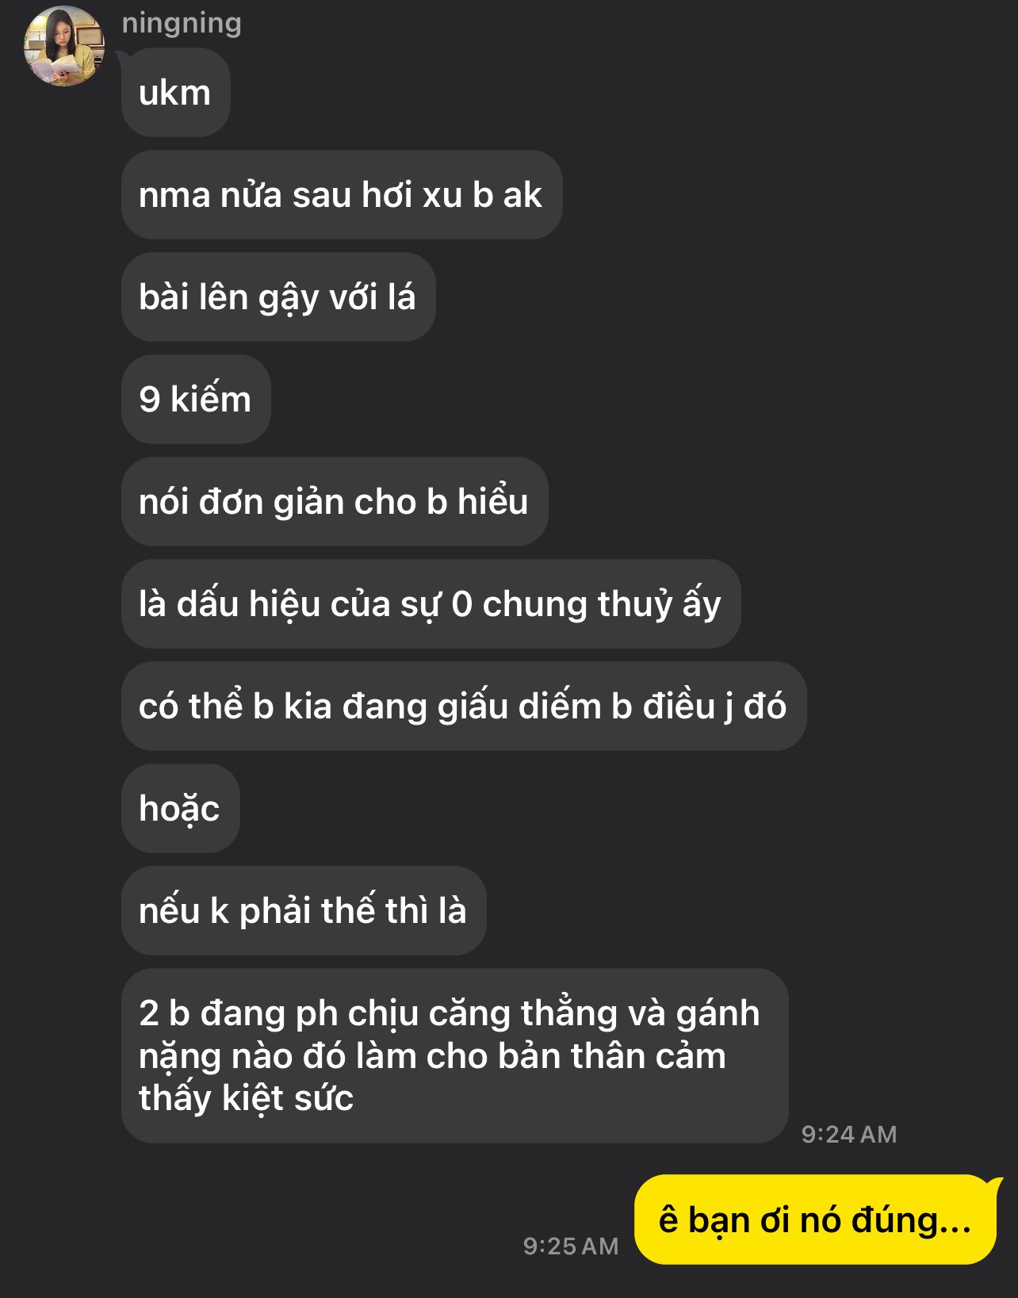Viewport: 1018px width, 1298px height.
Task: Click the ningning sender name
Action: (x=182, y=23)
